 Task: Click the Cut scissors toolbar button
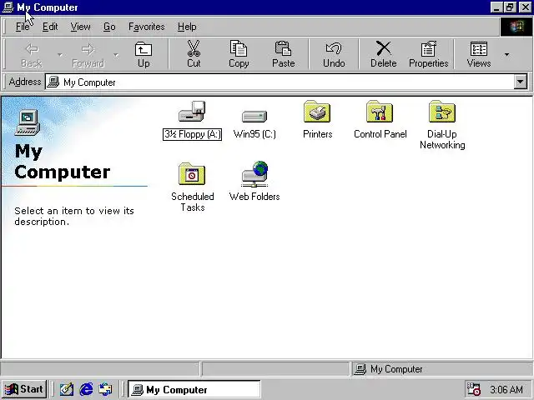point(194,54)
